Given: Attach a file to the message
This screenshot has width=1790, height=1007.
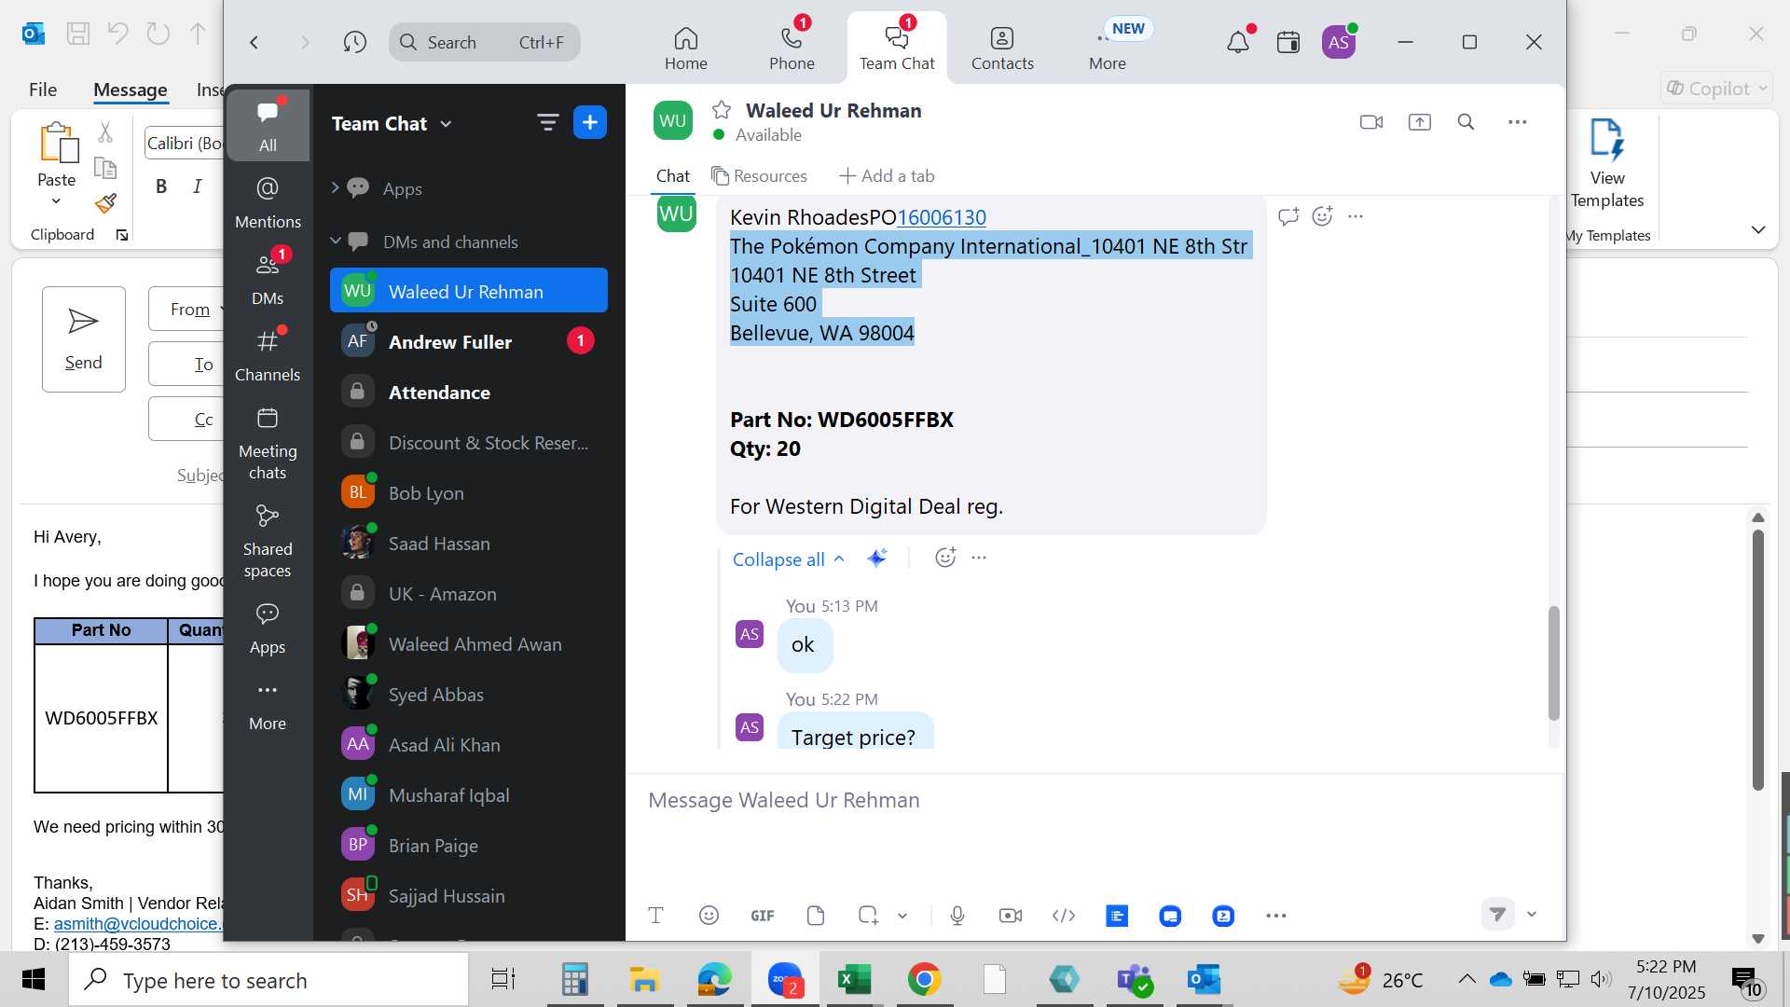Looking at the screenshot, I should (816, 916).
